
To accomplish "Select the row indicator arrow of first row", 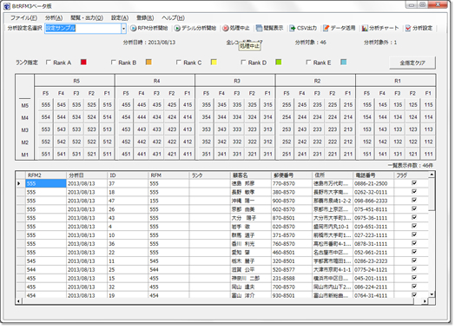I will tap(19, 184).
